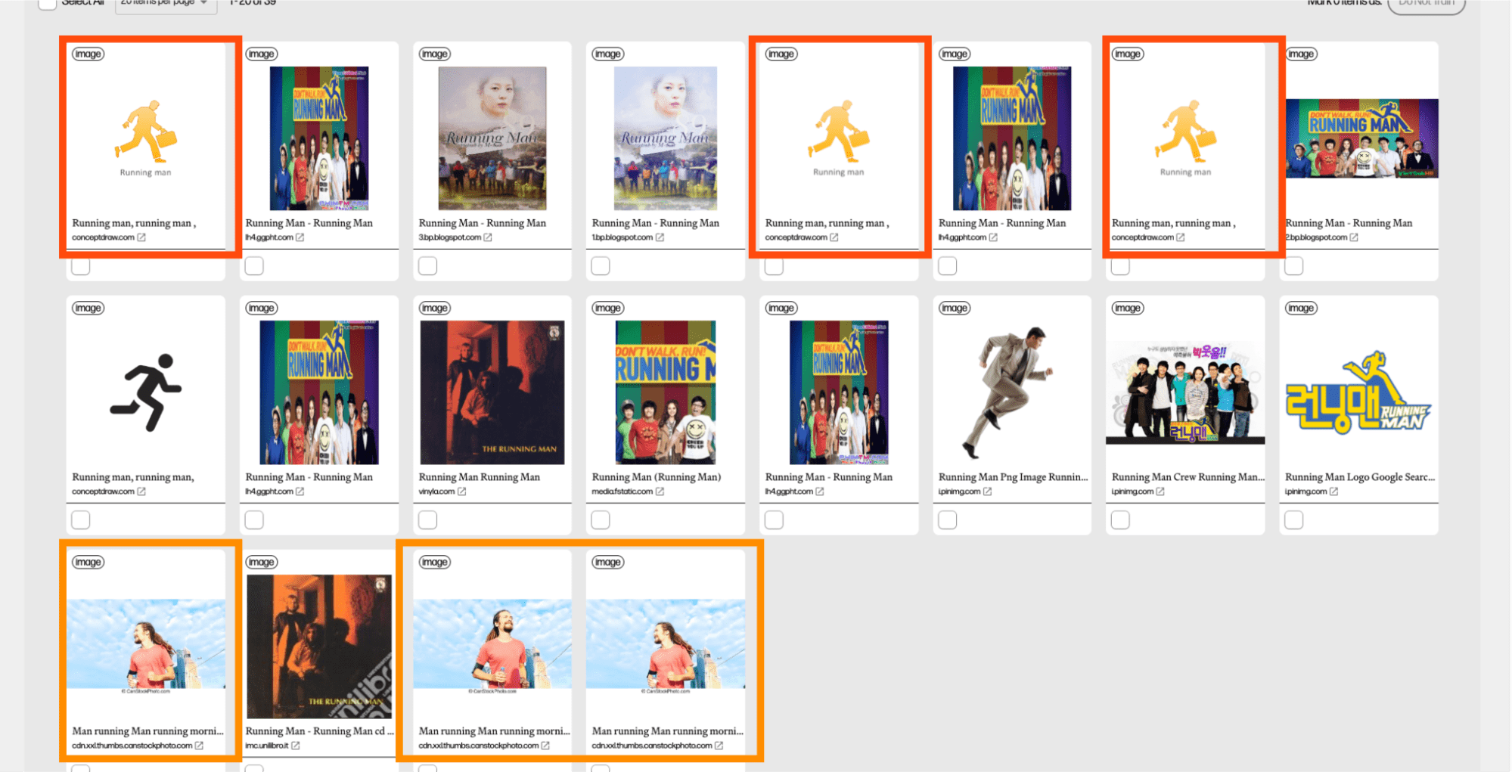Click external link icon under the black running figure
1512x772 pixels.
[141, 491]
